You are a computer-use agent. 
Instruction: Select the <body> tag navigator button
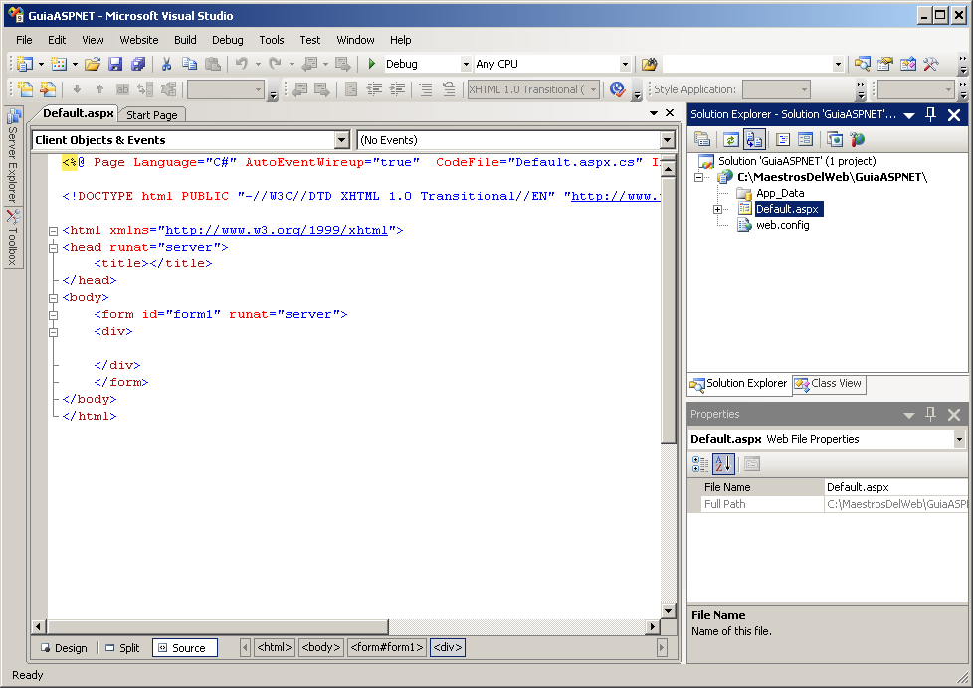point(320,647)
